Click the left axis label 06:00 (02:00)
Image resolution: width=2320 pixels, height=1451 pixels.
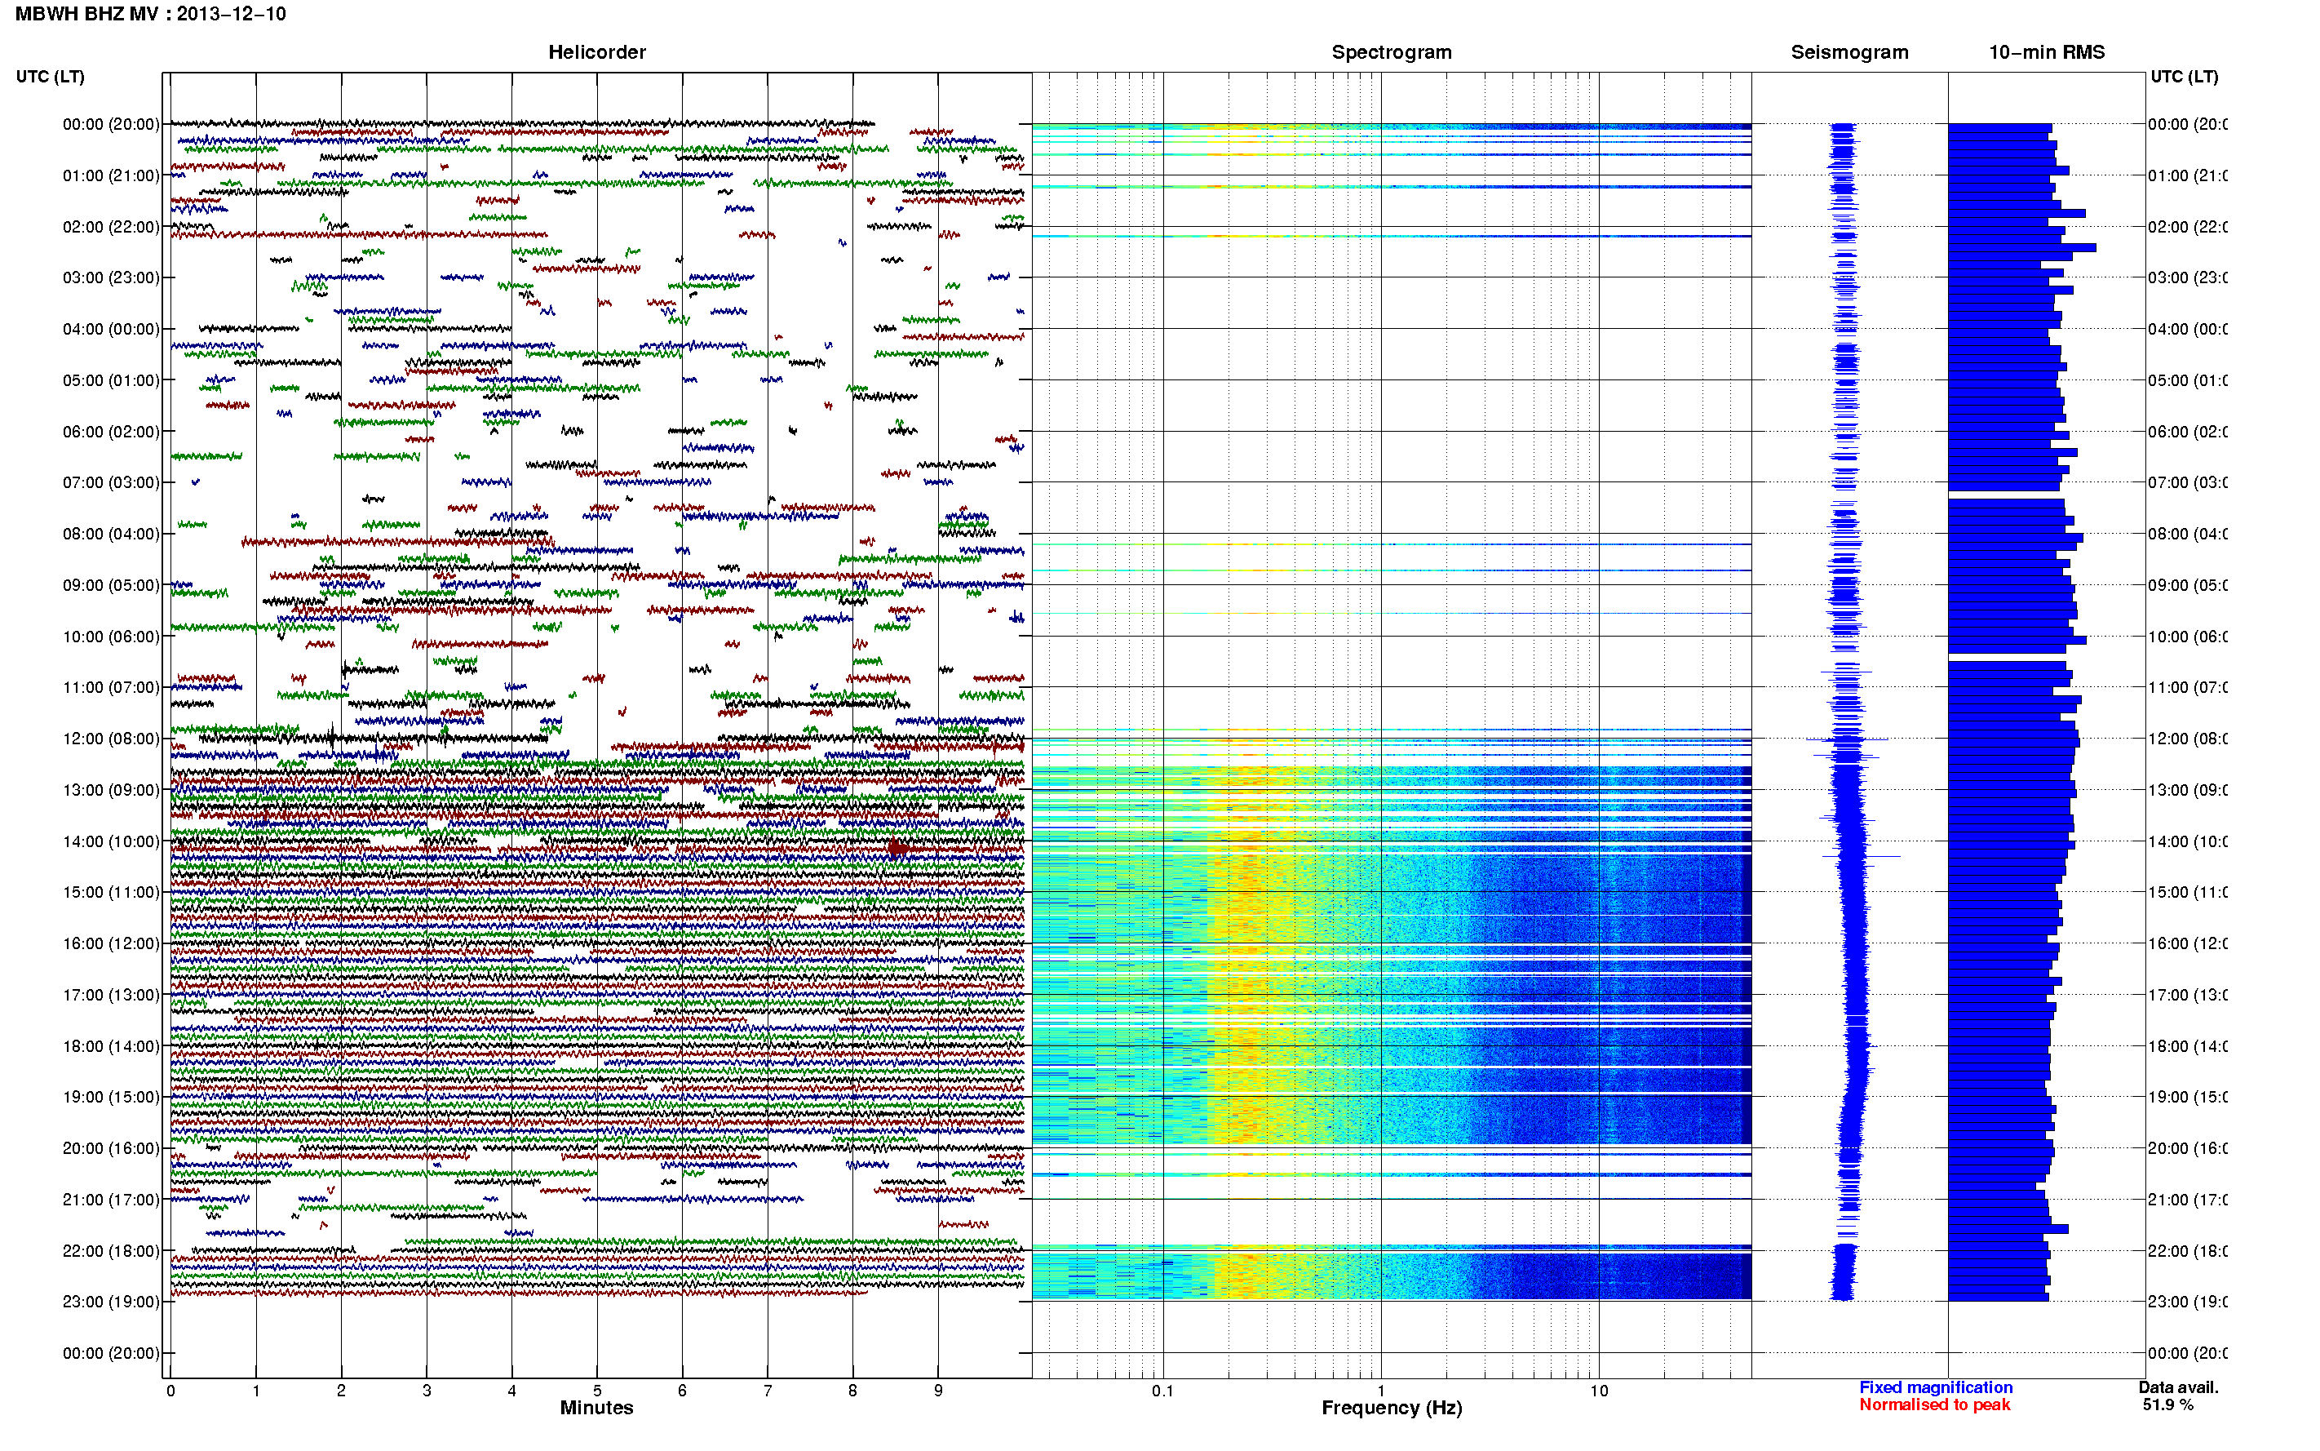click(111, 432)
